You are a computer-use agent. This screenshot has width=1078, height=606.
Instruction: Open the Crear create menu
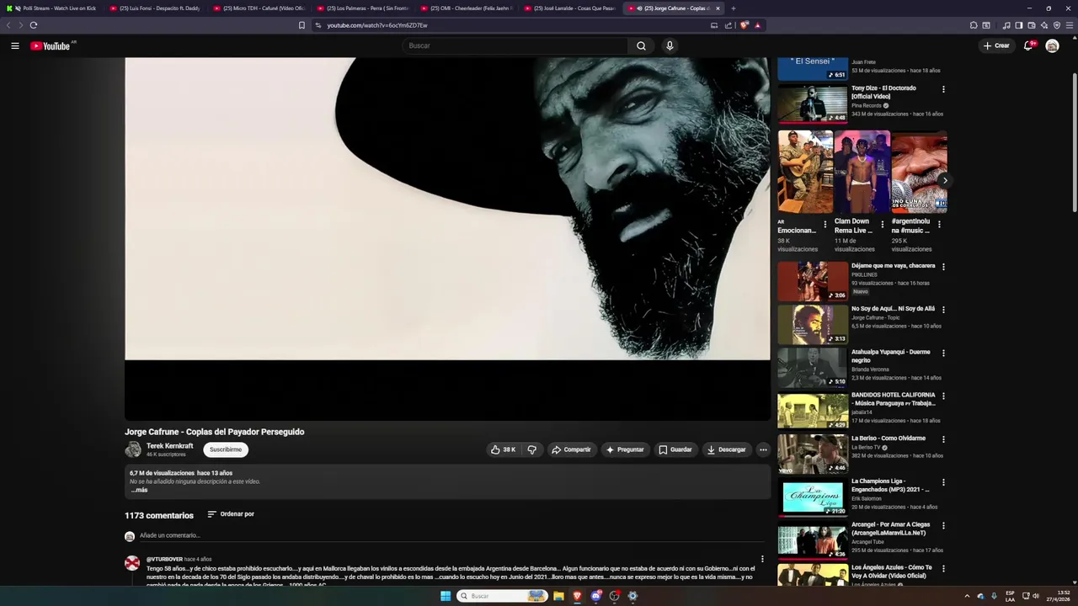tap(996, 45)
